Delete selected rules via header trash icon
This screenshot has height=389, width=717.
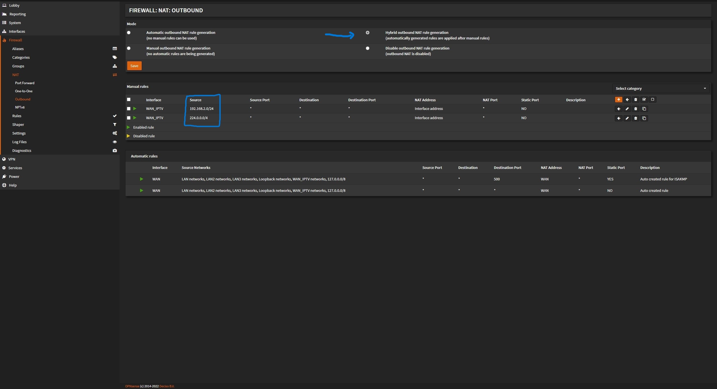[x=635, y=100]
